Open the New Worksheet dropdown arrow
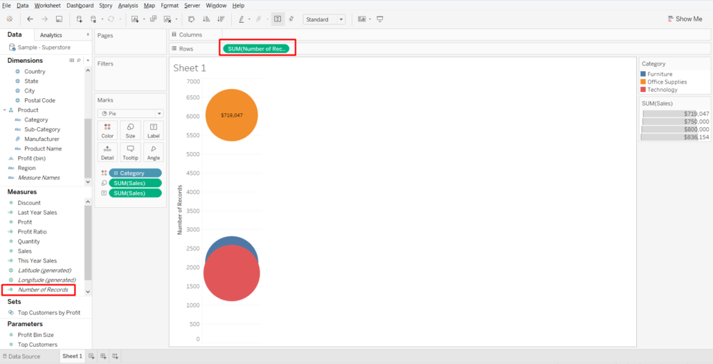The height and width of the screenshot is (364, 713). (144, 19)
